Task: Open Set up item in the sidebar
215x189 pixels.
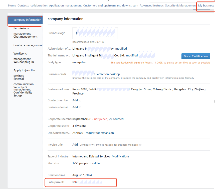Action: (x=18, y=95)
